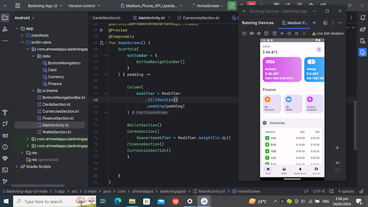Click the emulator volume down icon
This screenshot has height=207, width=368.
pyautogui.click(x=259, y=34)
